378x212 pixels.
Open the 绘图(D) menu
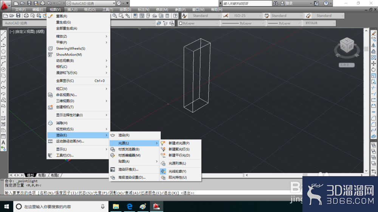coord(125,10)
